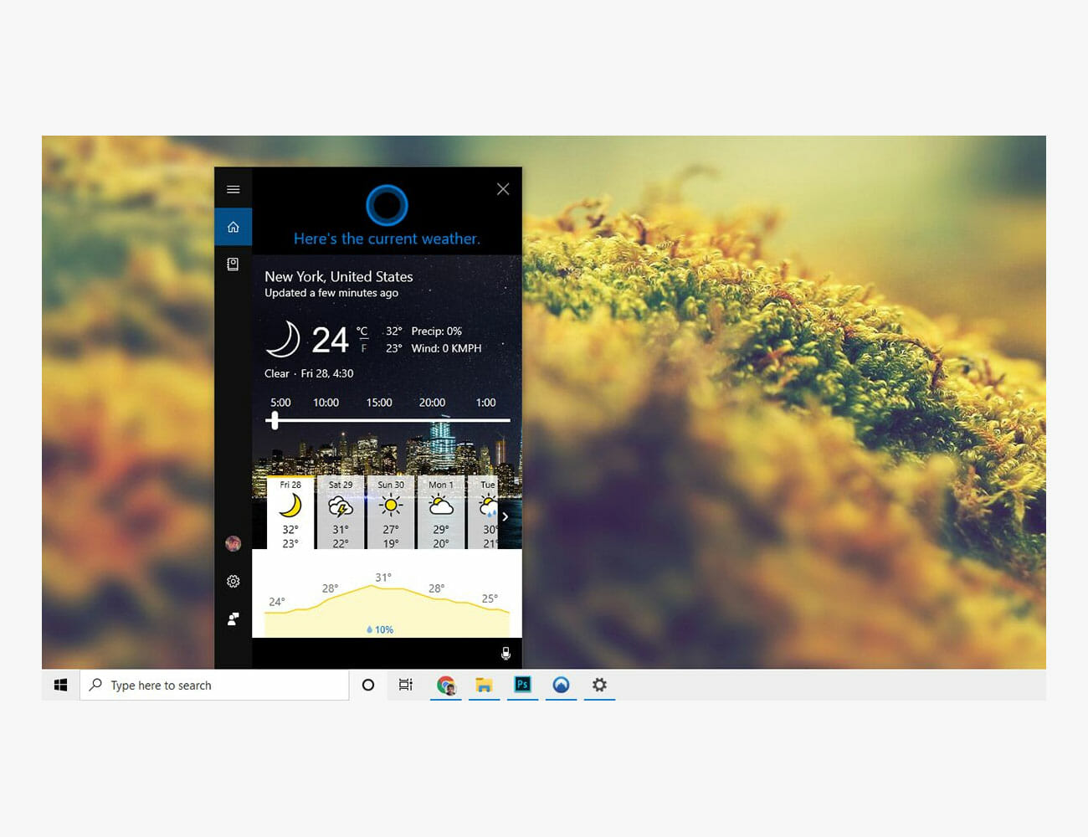
Task: Click the hourly time slider handle
Action: click(275, 420)
